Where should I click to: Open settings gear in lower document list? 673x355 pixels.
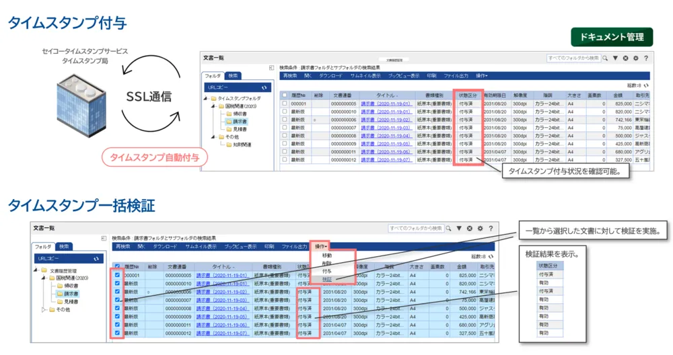tap(481, 229)
